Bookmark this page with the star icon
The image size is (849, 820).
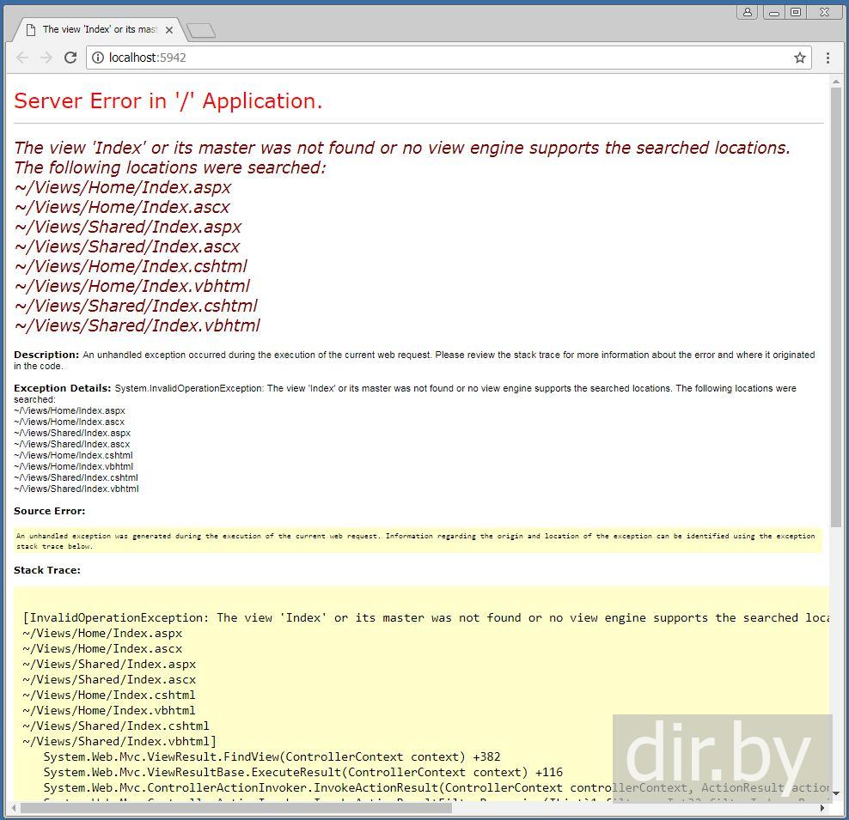point(800,58)
